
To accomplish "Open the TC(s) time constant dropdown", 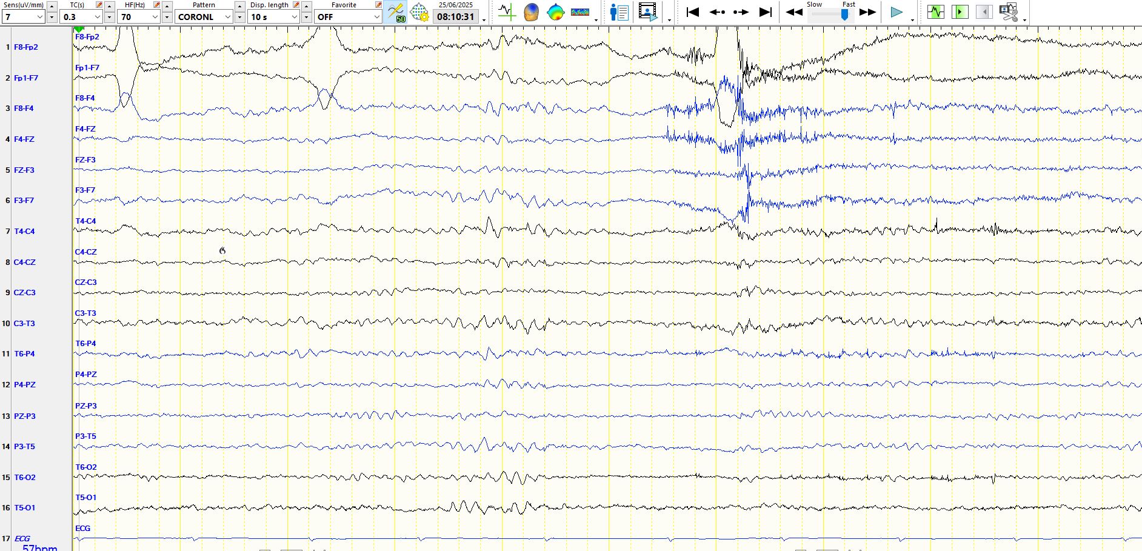I will 81,17.
